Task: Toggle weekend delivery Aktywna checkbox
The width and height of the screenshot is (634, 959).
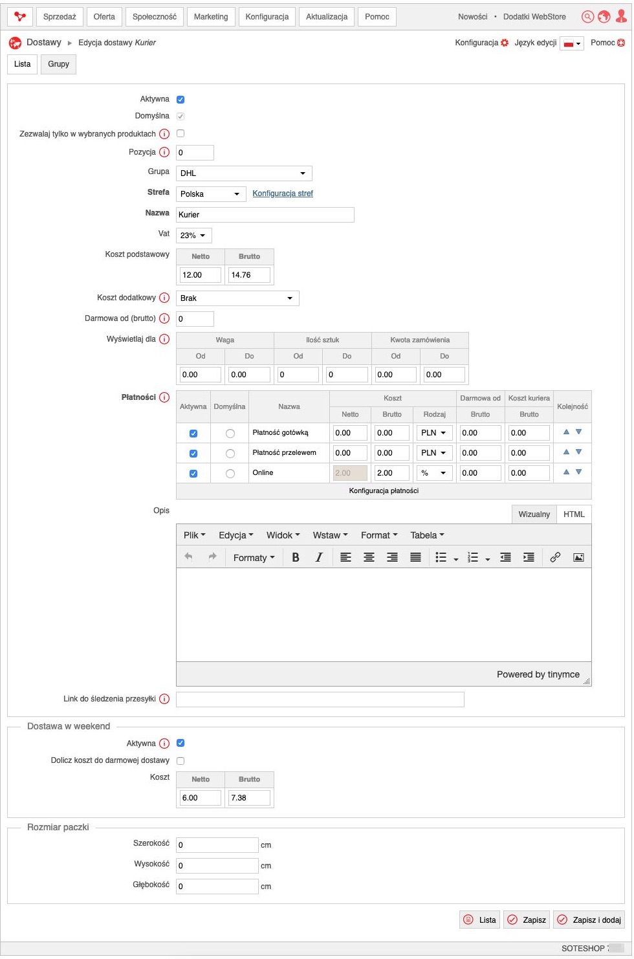Action: click(180, 743)
